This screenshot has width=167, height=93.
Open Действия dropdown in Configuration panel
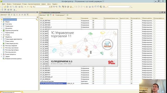[4, 15]
